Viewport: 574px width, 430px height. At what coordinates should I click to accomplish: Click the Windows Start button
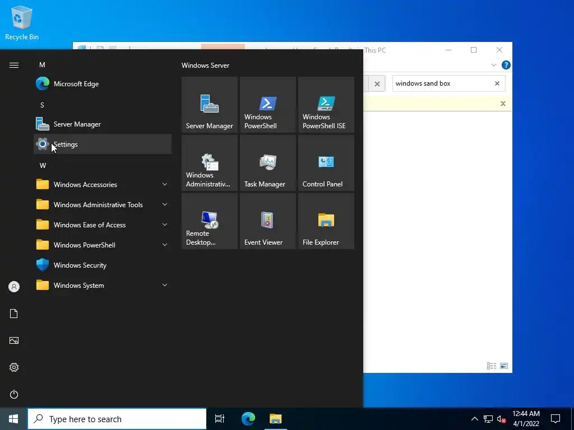coord(13,419)
